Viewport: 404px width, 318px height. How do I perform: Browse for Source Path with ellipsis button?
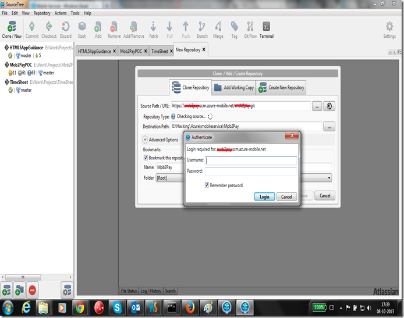coord(317,106)
